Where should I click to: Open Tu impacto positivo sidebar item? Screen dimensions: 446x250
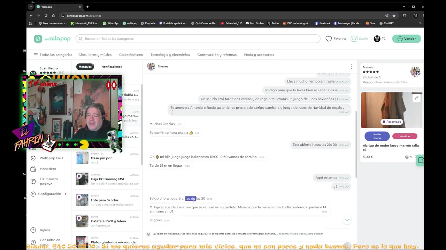coord(45,181)
